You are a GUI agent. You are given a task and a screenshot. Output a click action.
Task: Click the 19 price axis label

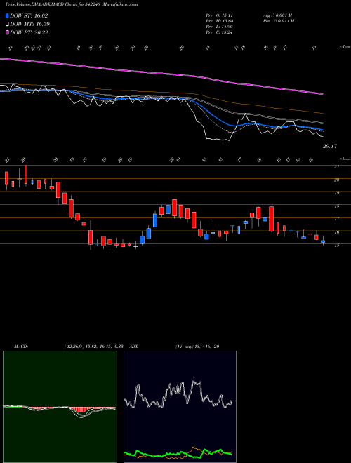click(x=336, y=193)
